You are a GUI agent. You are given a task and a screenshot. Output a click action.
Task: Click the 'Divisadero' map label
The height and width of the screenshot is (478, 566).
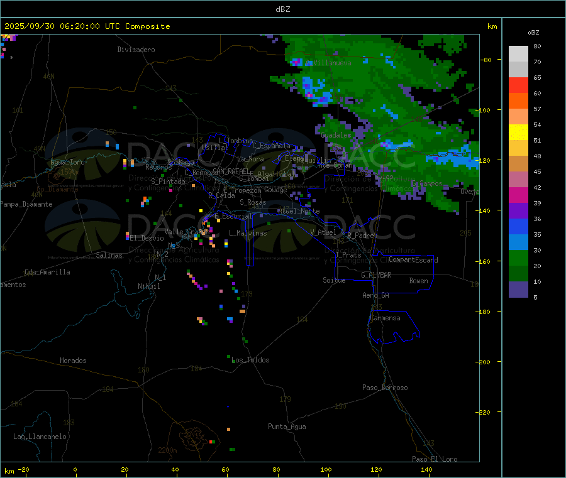tap(136, 50)
